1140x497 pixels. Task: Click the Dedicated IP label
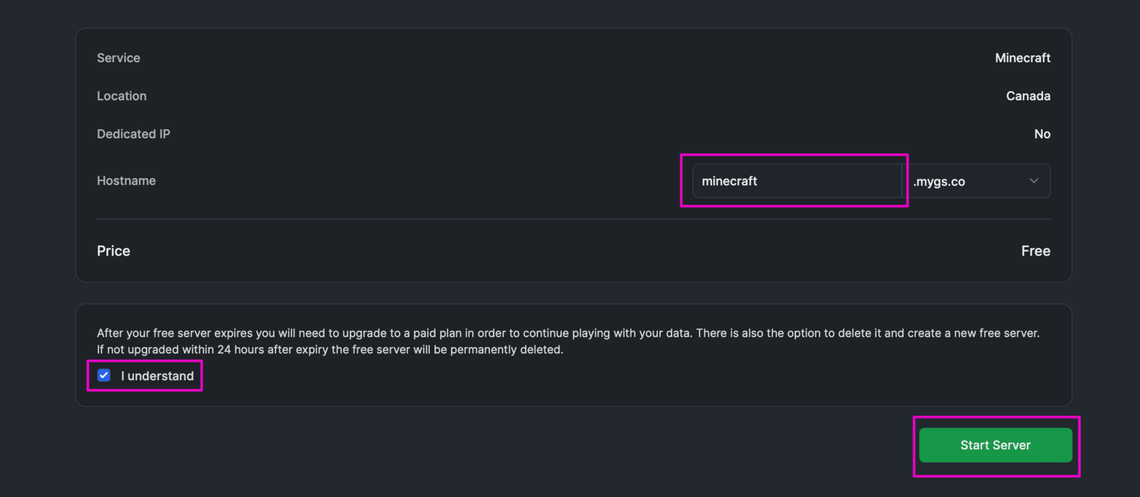pyautogui.click(x=134, y=134)
